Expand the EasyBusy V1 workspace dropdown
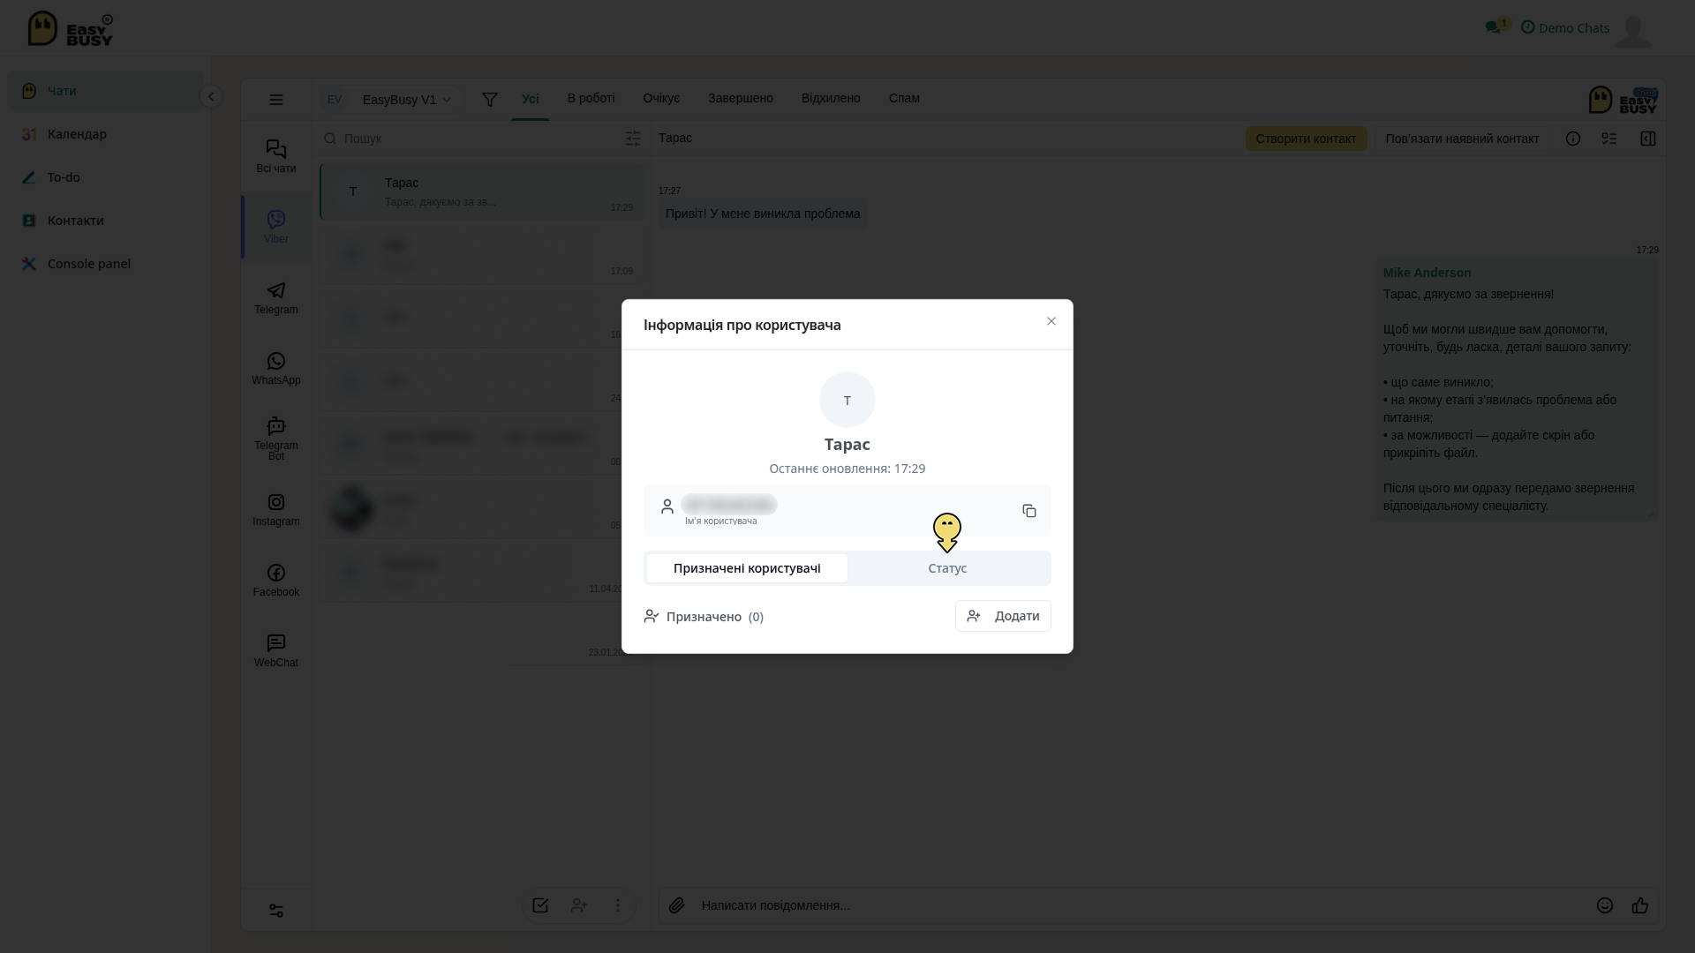The height and width of the screenshot is (953, 1695). click(407, 100)
